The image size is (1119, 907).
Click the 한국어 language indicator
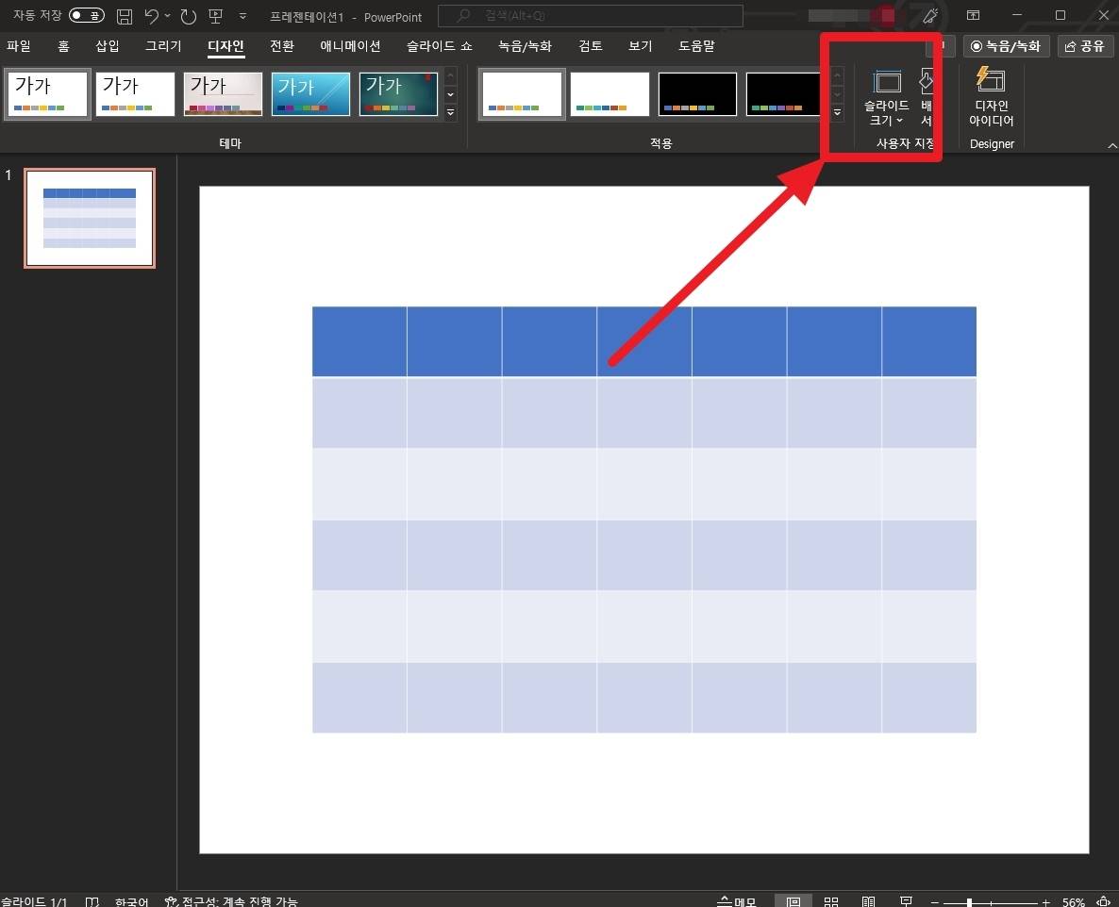point(132,901)
